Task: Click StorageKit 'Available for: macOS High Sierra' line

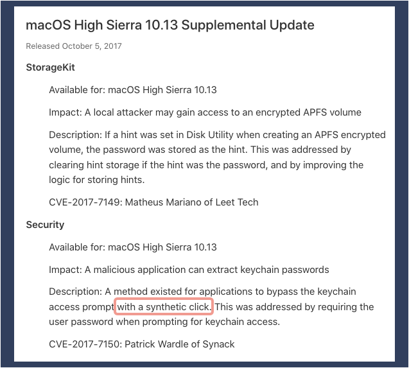Action: (x=133, y=90)
